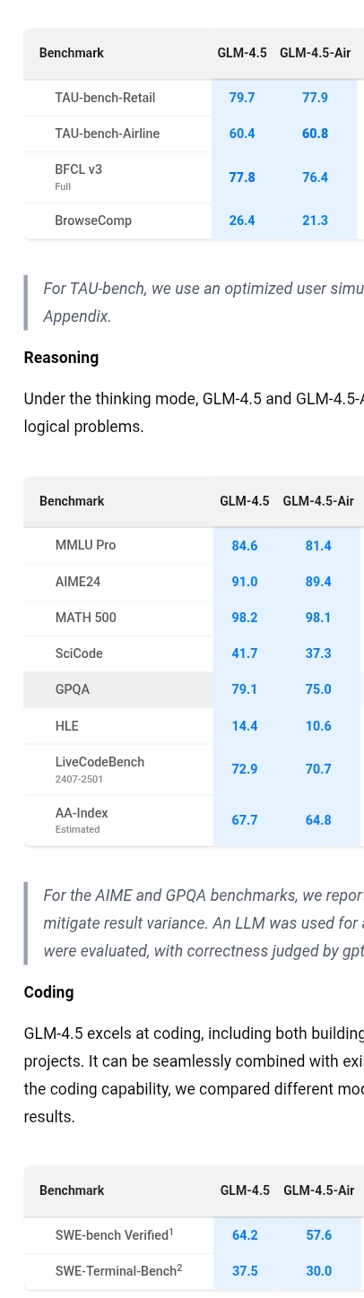Click the BFCL v3 Full row label

(x=79, y=177)
